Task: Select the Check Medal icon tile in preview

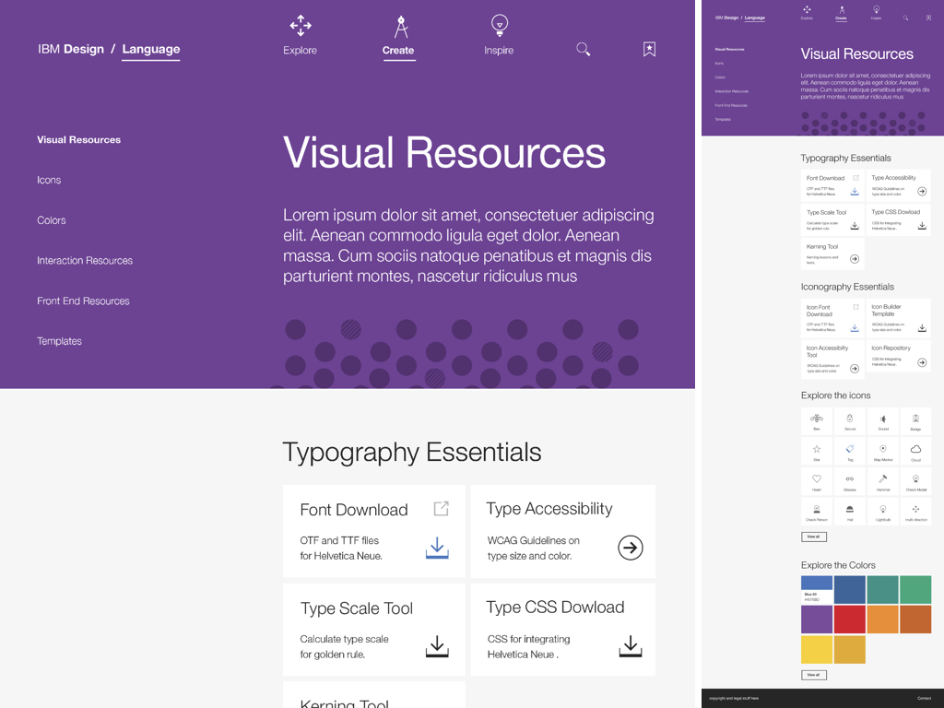Action: (x=915, y=481)
